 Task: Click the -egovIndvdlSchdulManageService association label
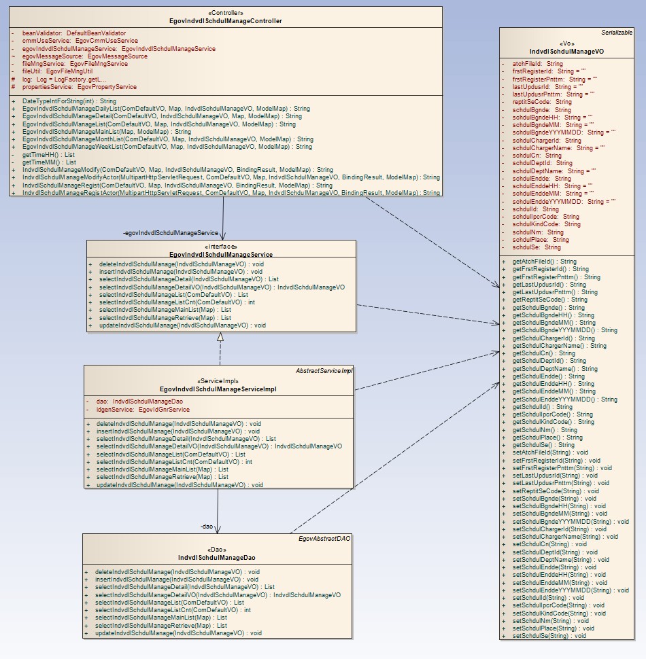pos(171,233)
